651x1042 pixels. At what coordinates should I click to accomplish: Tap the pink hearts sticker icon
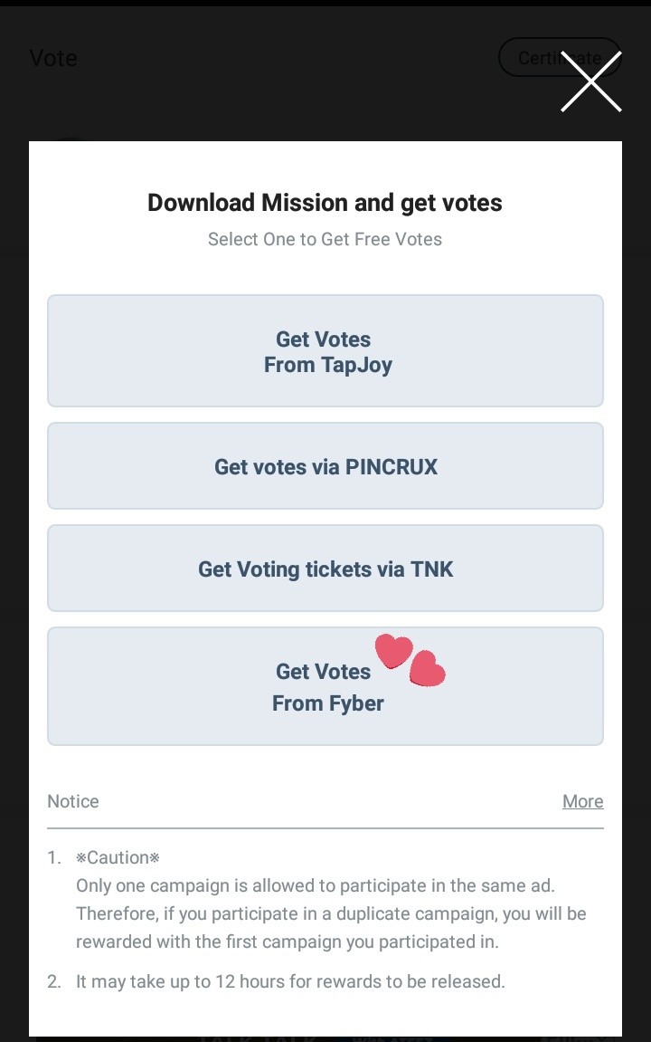pyautogui.click(x=410, y=661)
